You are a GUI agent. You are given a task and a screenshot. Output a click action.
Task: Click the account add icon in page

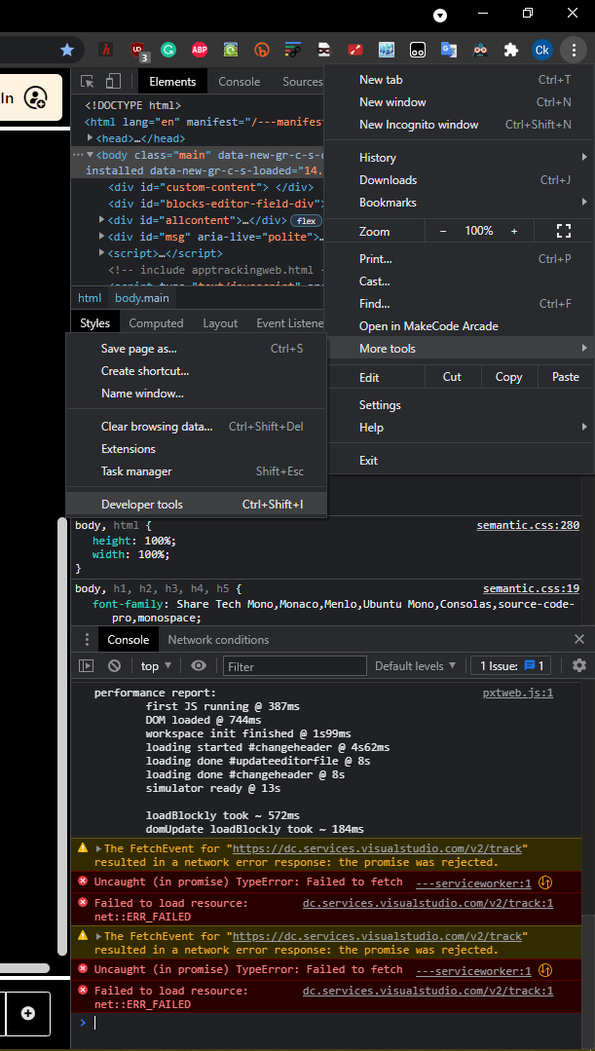pyautogui.click(x=35, y=97)
